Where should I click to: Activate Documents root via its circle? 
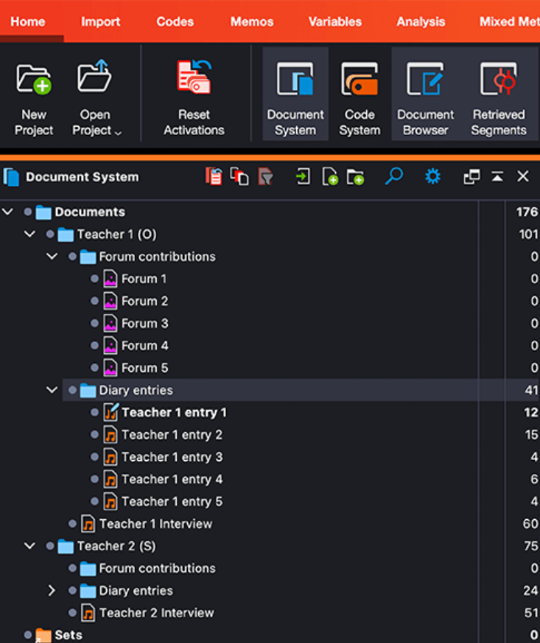(x=28, y=212)
